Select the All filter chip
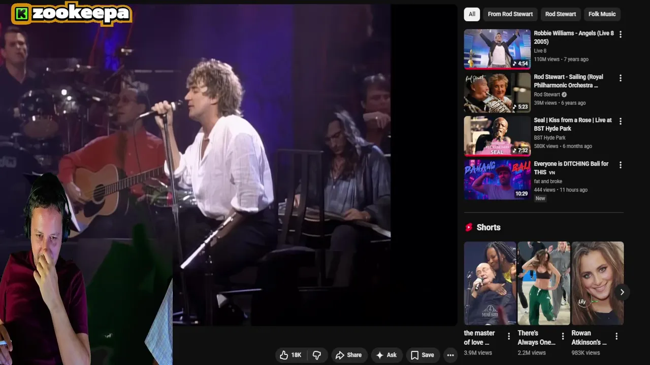The height and width of the screenshot is (365, 650). coord(472,14)
